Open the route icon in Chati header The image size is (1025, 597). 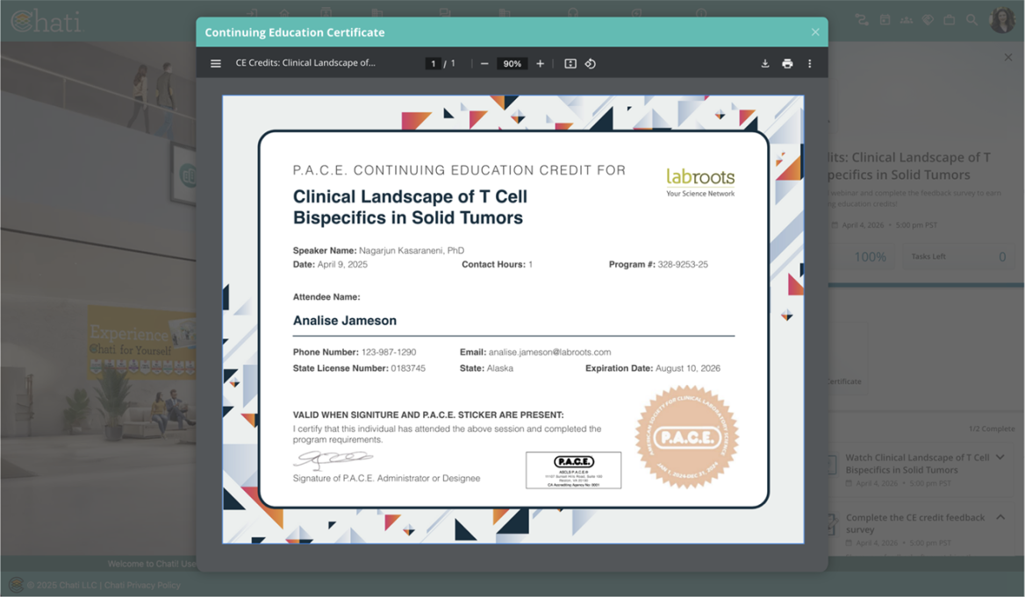tap(863, 20)
